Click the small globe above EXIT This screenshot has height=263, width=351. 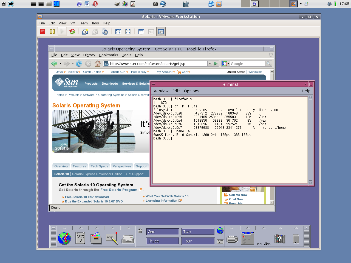(220, 231)
